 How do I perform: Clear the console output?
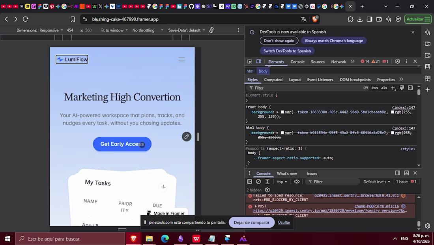click(258, 181)
